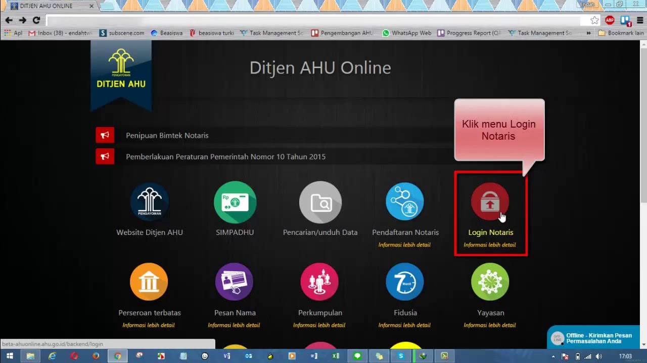The width and height of the screenshot is (647, 363).
Task: Click the Yayasan green circle icon
Action: (490, 282)
